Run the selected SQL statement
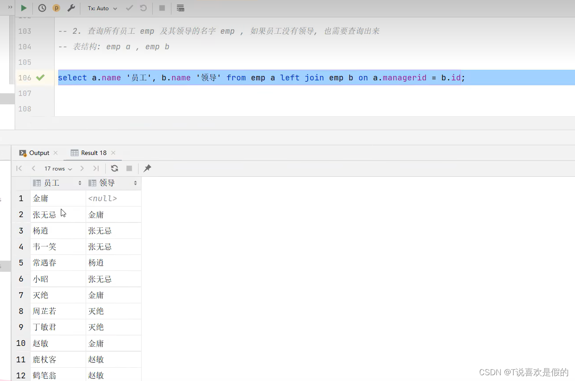The width and height of the screenshot is (575, 381). 24,8
